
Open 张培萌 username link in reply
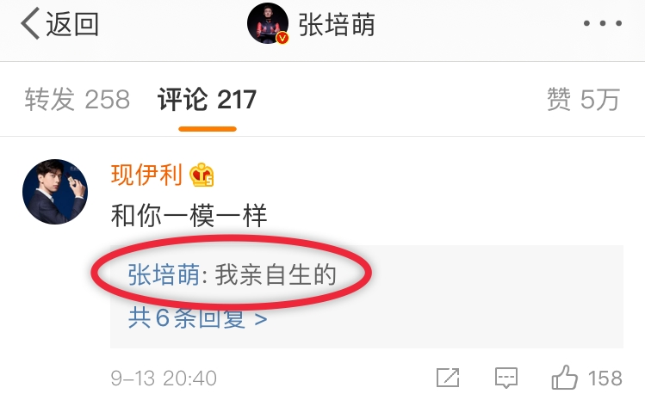(x=164, y=274)
